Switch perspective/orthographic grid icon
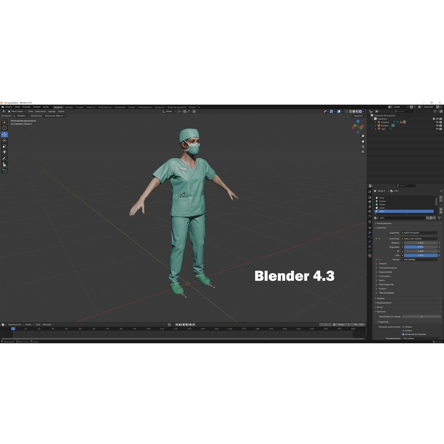The width and height of the screenshot is (444, 444). [x=363, y=152]
